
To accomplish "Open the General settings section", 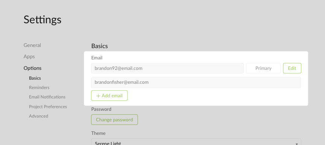I will (32, 45).
